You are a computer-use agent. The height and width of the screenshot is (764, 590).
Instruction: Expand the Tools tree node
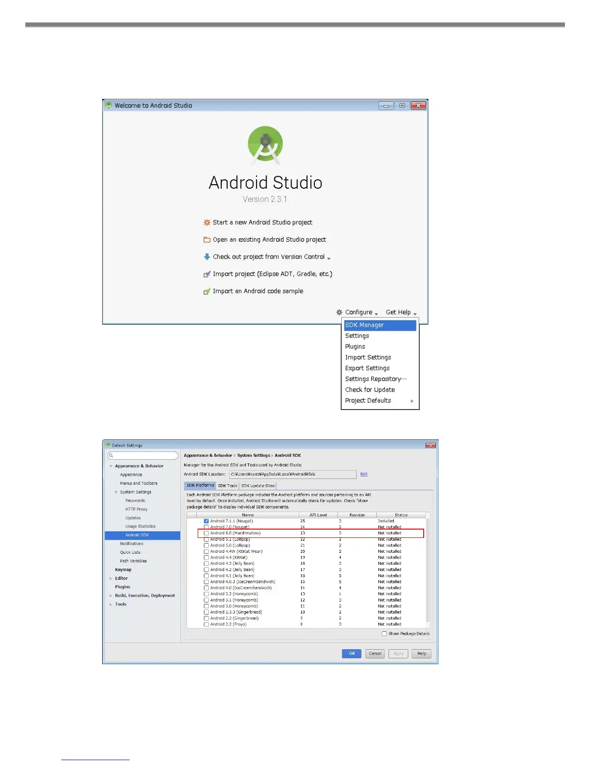tap(111, 604)
